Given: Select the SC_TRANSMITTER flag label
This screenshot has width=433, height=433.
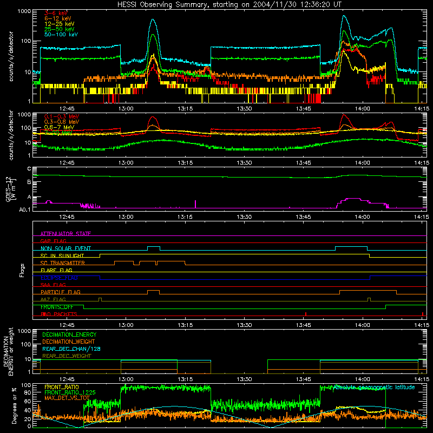Looking at the screenshot, I should (x=62, y=263).
